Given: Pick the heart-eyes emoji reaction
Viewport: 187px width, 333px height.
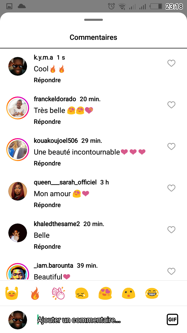Looking at the screenshot, I should tap(105, 294).
